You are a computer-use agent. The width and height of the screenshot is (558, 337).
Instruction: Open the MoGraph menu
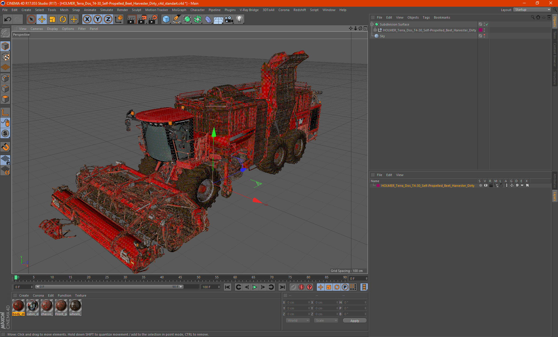[179, 10]
